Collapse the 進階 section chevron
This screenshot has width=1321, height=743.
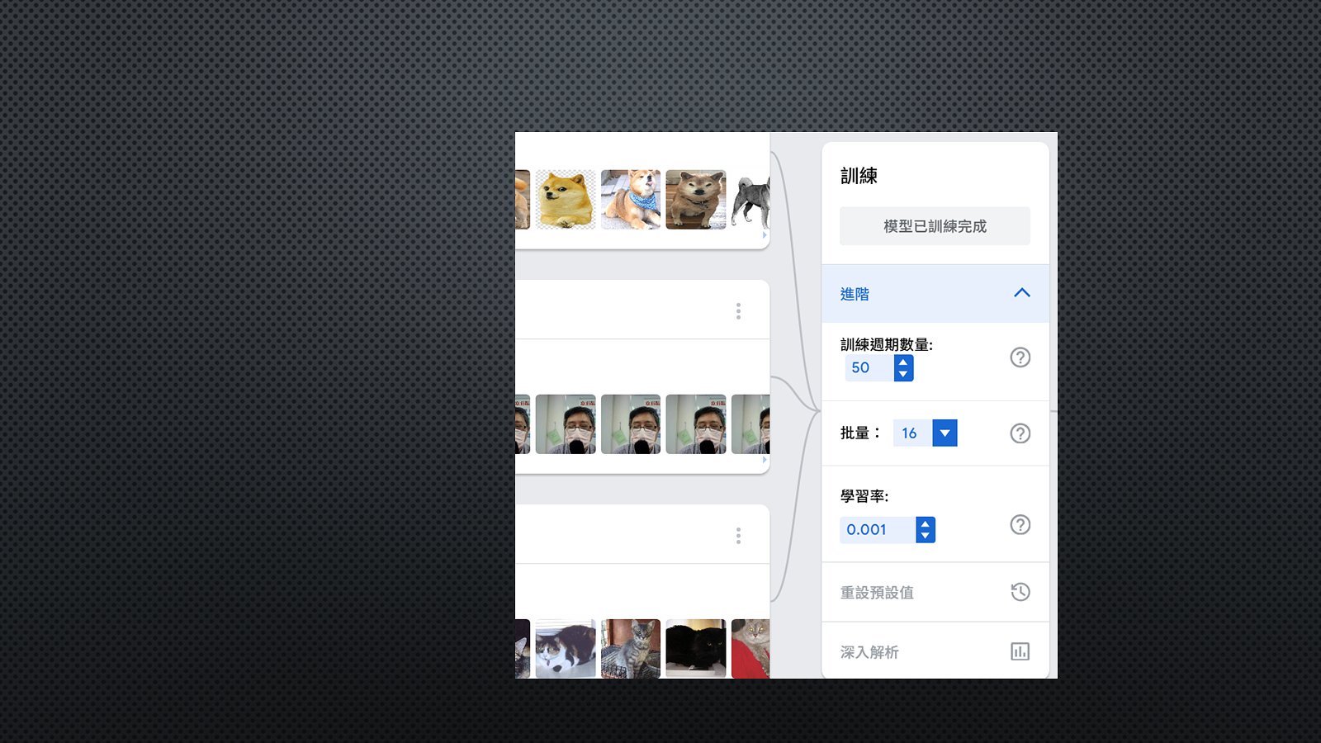[x=1021, y=293]
